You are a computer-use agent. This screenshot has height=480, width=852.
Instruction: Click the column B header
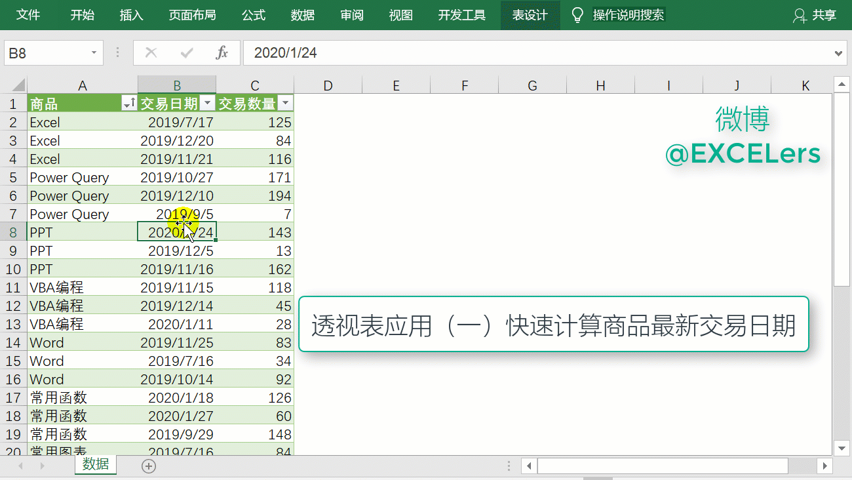pyautogui.click(x=177, y=85)
